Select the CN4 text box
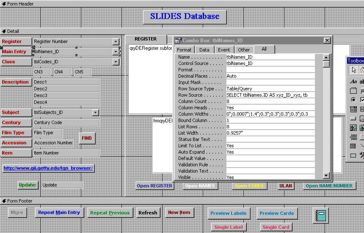Image resolution: width=364 pixels, height=233 pixels. 62,72
